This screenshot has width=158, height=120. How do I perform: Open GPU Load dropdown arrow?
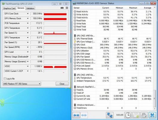(28, 52)
